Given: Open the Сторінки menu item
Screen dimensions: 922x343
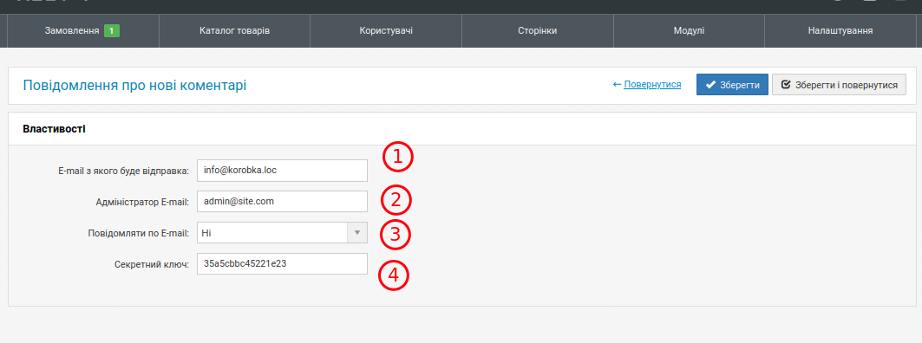Looking at the screenshot, I should click(x=538, y=30).
